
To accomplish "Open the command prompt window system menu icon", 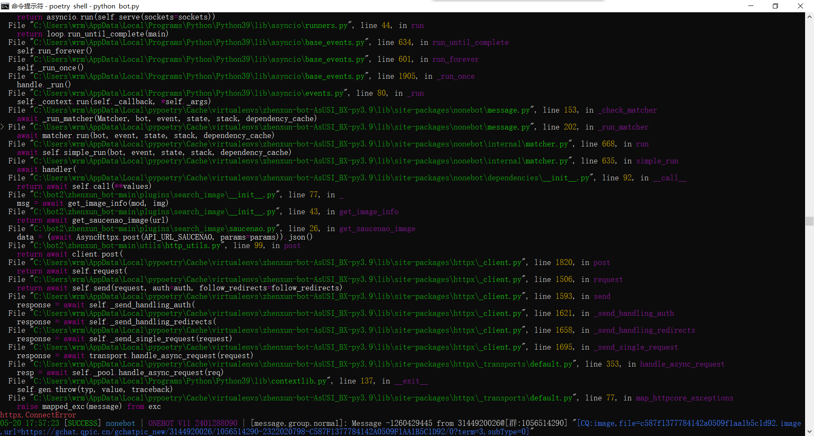I will click(x=5, y=6).
